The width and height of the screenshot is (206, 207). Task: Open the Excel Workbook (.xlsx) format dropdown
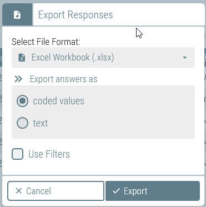click(x=103, y=58)
